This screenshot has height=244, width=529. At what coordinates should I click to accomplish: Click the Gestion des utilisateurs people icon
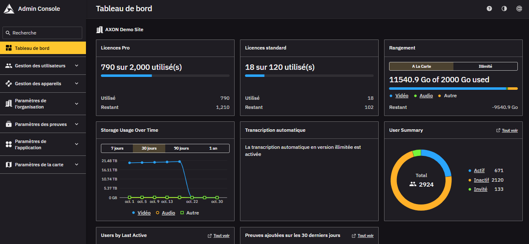[9, 66]
